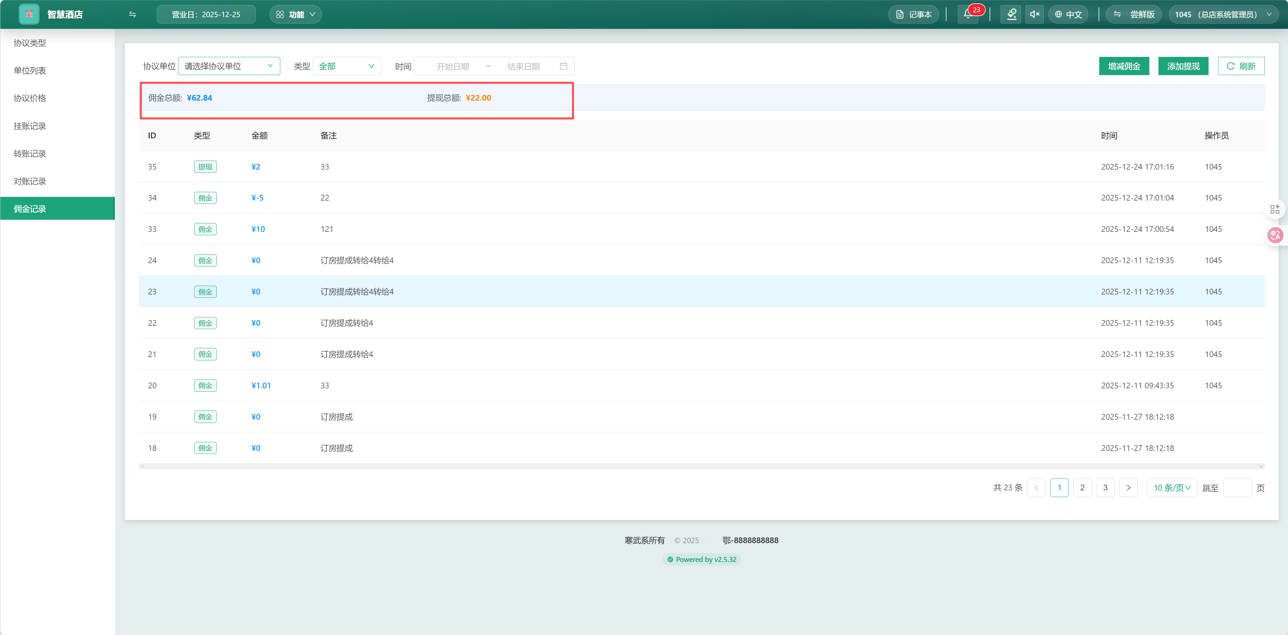Open the 类型 全部 dropdown

(347, 66)
